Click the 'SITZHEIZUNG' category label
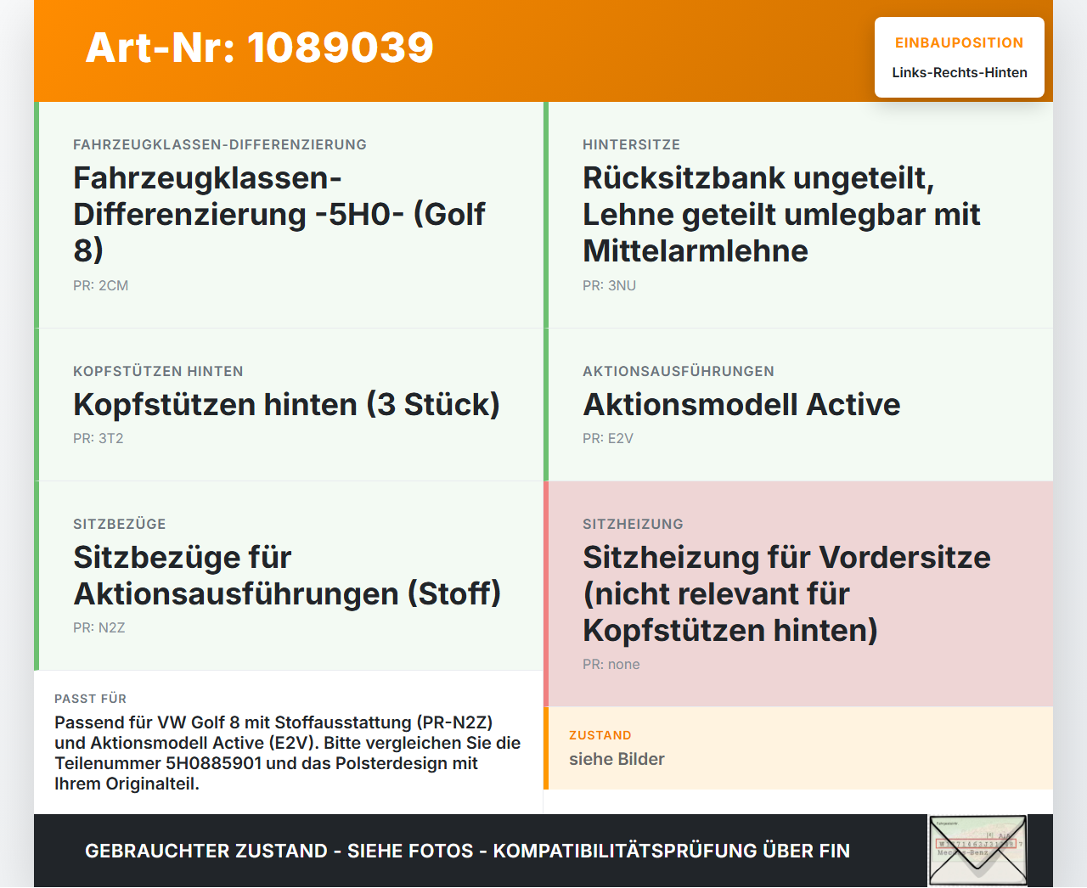The width and height of the screenshot is (1087, 888). [x=633, y=524]
